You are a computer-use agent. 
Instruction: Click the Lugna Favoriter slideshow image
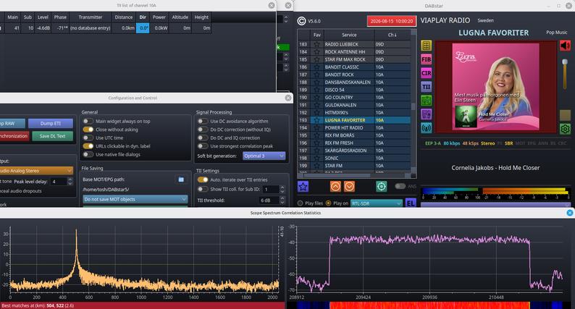[495, 87]
